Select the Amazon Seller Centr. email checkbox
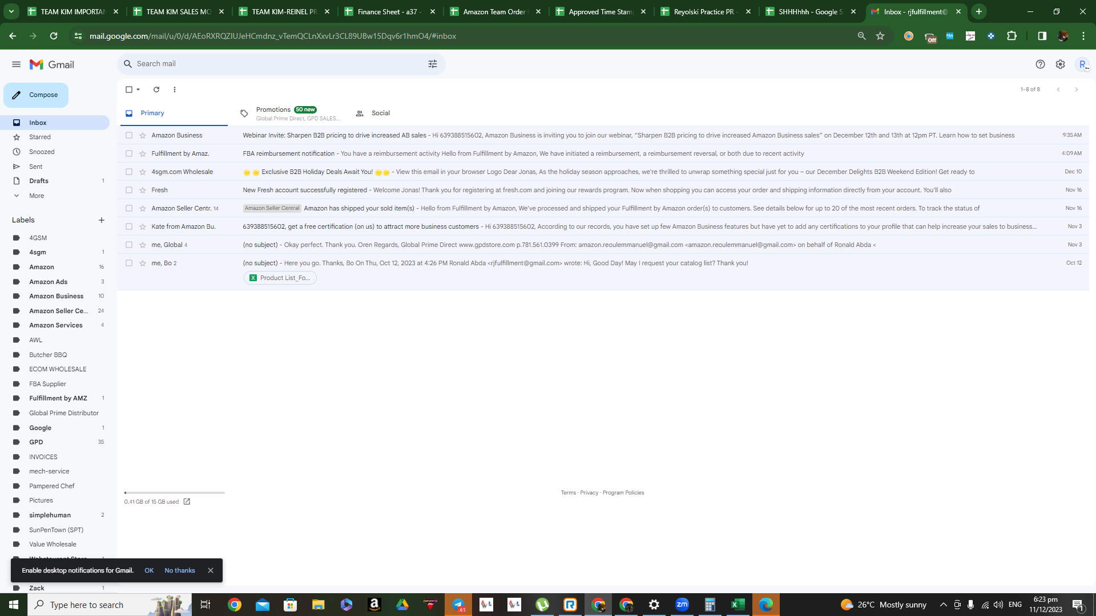The height and width of the screenshot is (616, 1096). coord(129,209)
